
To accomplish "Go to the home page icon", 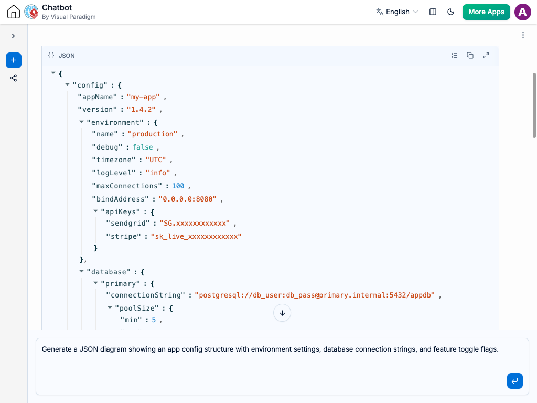I will 14,12.
